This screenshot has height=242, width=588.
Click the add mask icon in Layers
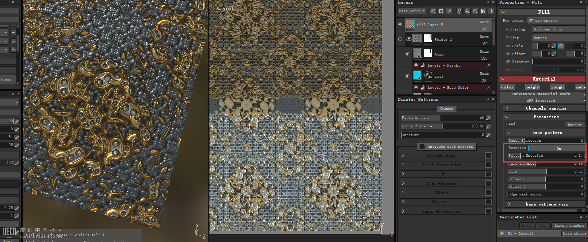tap(441, 11)
